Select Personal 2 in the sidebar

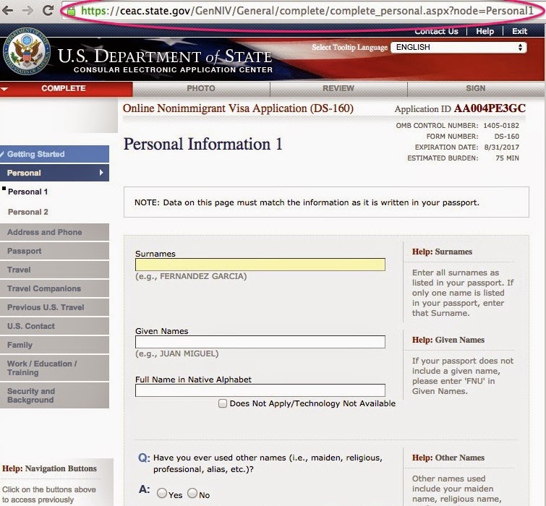coord(28,212)
